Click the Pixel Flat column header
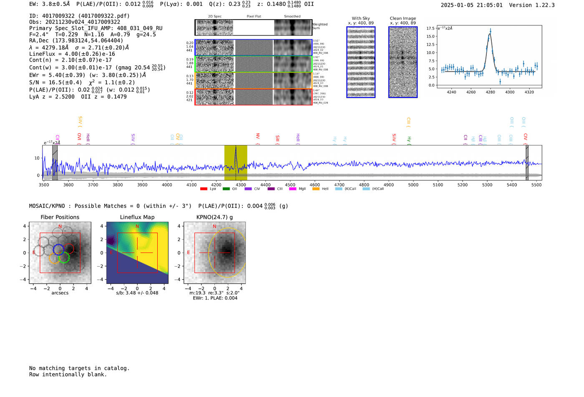 point(254,17)
